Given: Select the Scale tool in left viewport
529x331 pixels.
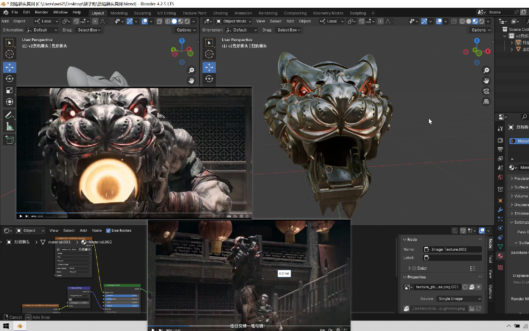Looking at the screenshot, I should pos(10,90).
